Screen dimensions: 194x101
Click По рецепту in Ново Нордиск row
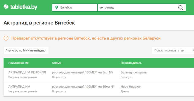[x=59, y=91]
